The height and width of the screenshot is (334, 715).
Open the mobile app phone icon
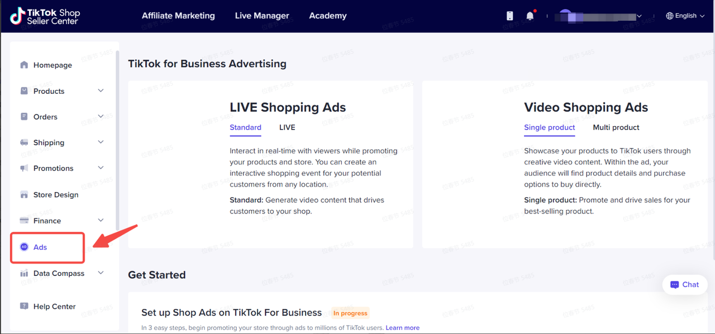click(509, 16)
